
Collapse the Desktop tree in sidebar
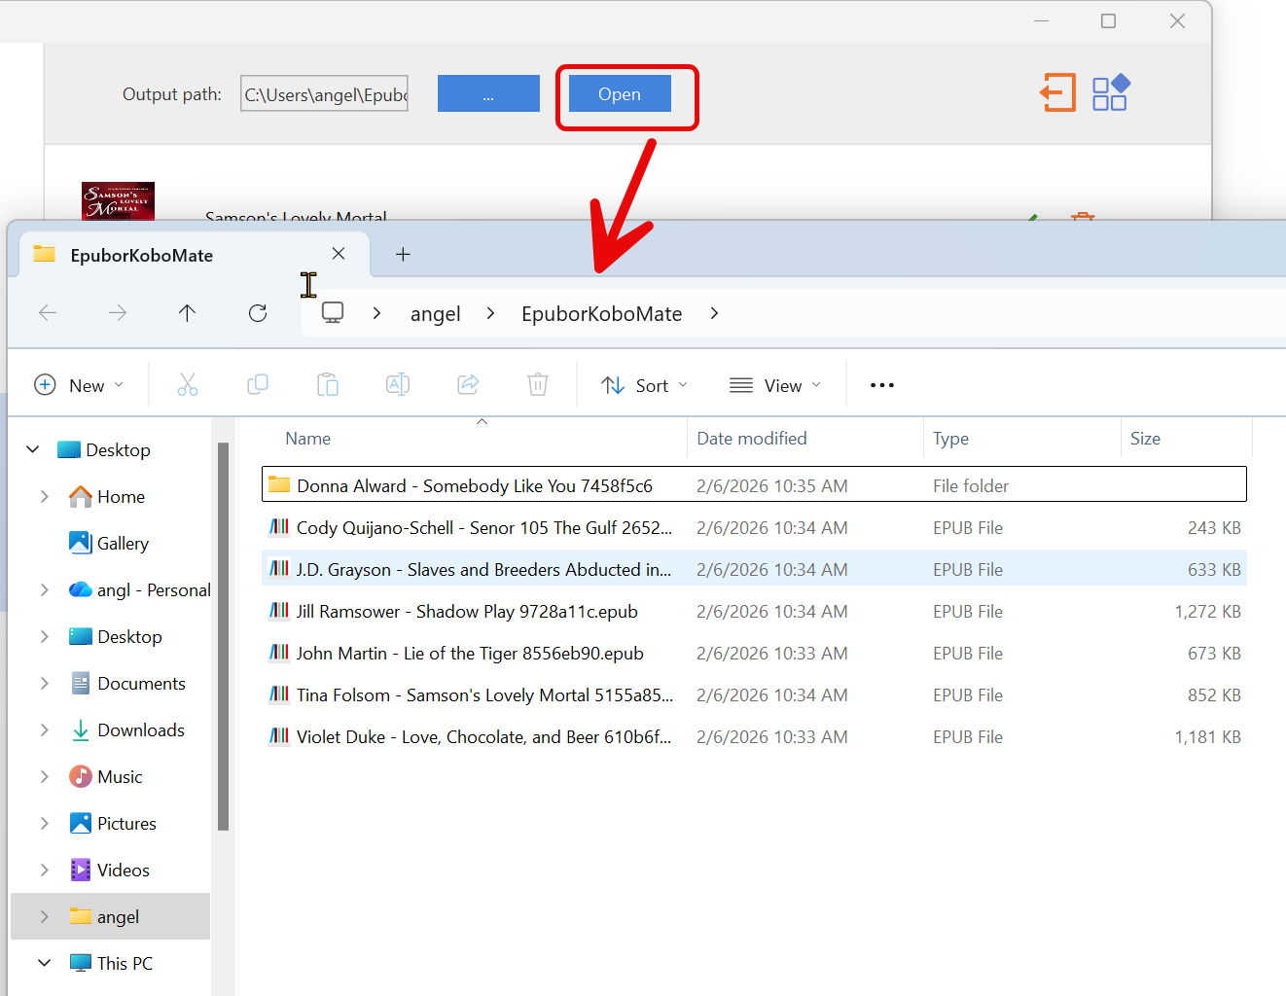(x=32, y=448)
